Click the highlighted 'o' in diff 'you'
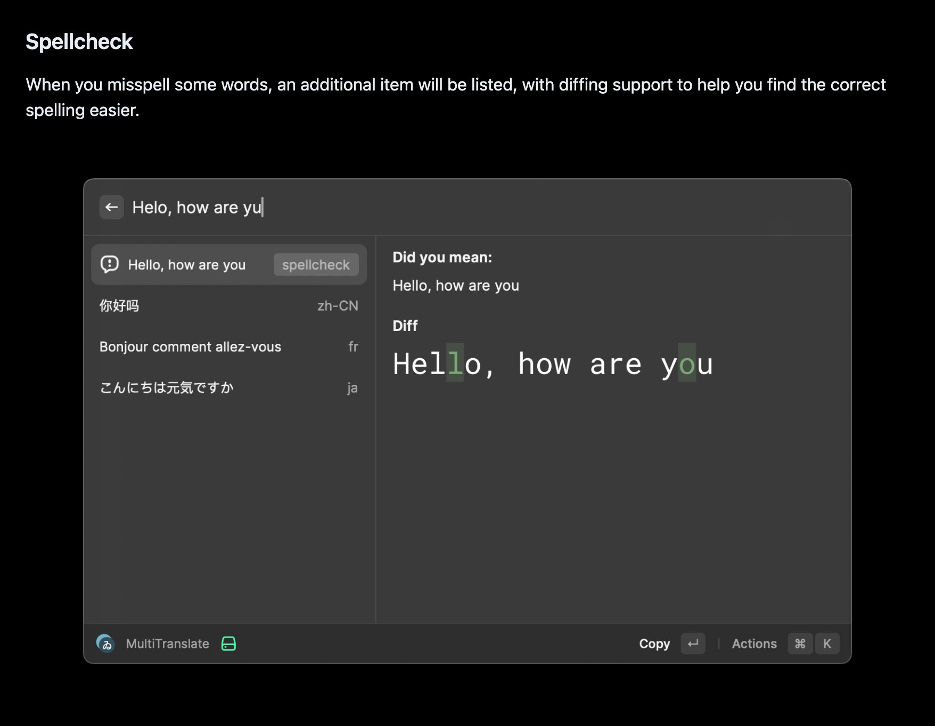The width and height of the screenshot is (935, 726). [687, 363]
